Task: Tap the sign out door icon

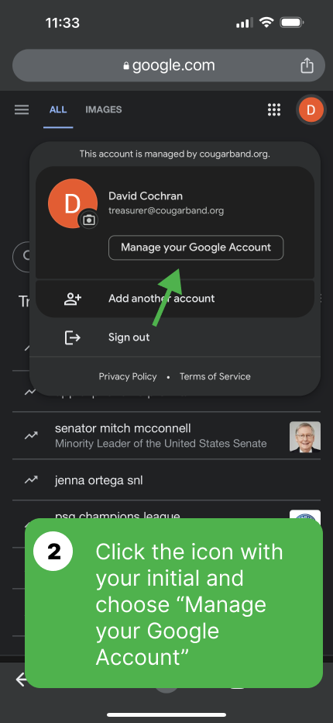Action: point(72,337)
